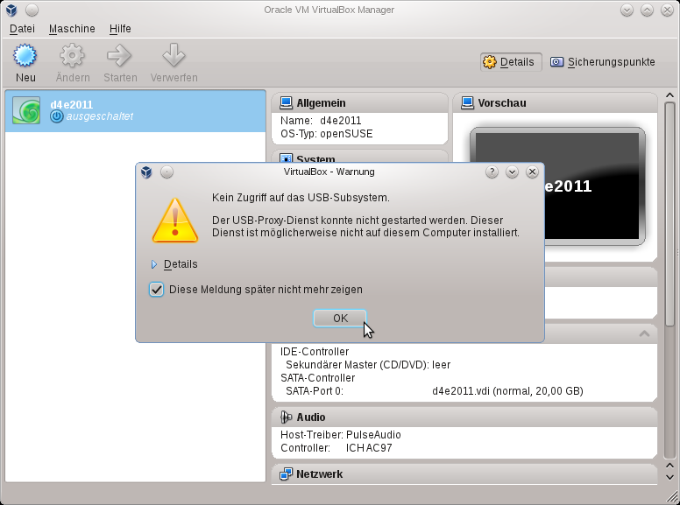
Task: Click the scroll-down arrow at bottom of scrollbar
Action: [x=669, y=477]
